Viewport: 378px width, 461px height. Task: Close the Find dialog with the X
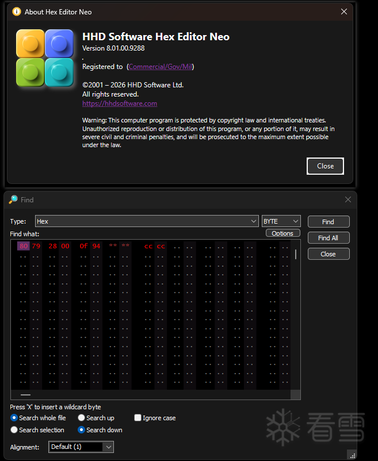tap(348, 199)
